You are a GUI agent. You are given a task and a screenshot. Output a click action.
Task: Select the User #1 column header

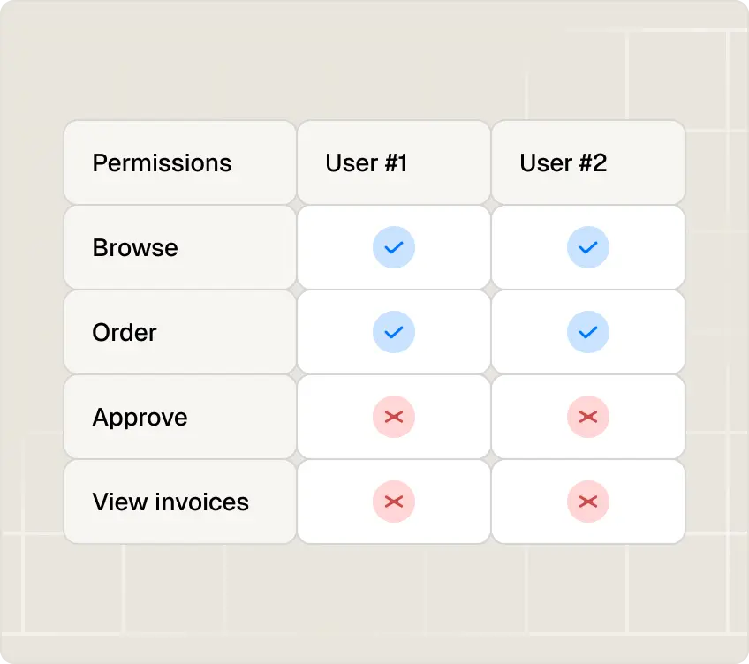pyautogui.click(x=394, y=162)
